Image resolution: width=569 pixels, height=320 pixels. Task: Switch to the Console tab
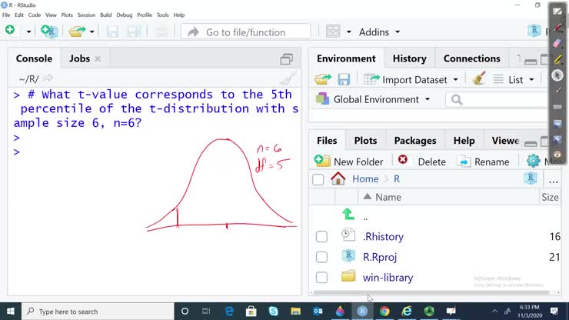pos(34,58)
